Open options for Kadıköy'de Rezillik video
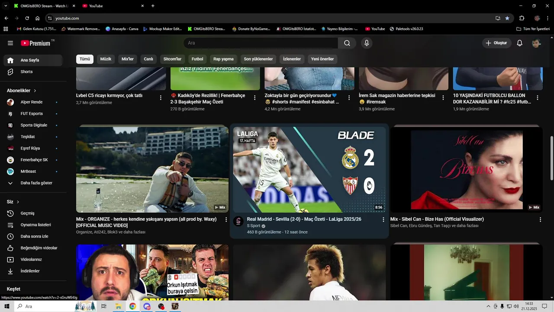 click(x=255, y=98)
